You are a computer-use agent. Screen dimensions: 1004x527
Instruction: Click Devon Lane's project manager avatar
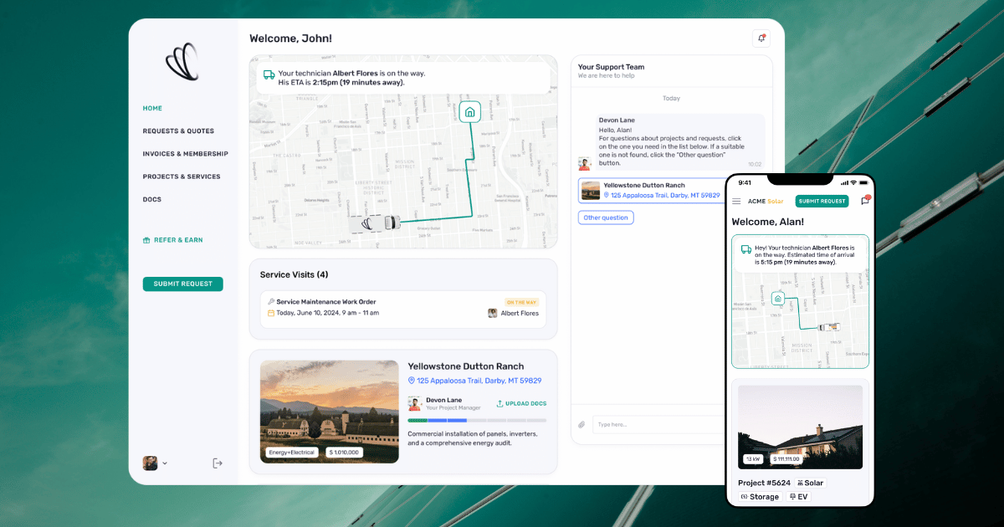[x=414, y=403]
